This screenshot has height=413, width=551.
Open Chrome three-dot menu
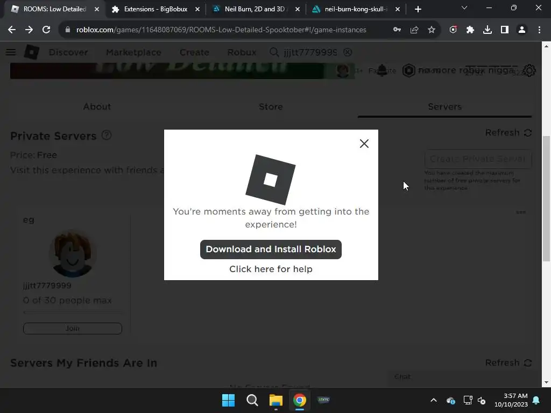pyautogui.click(x=539, y=30)
